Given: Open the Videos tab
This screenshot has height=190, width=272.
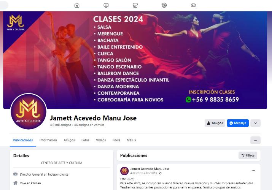Looking at the screenshot, I should [x=101, y=140].
